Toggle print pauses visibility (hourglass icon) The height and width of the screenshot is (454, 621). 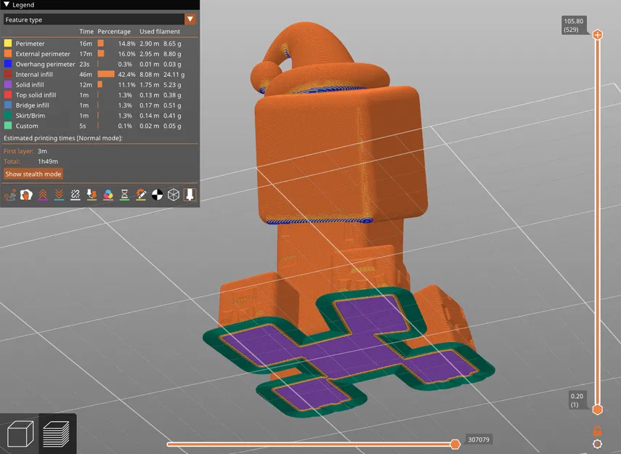tap(124, 195)
